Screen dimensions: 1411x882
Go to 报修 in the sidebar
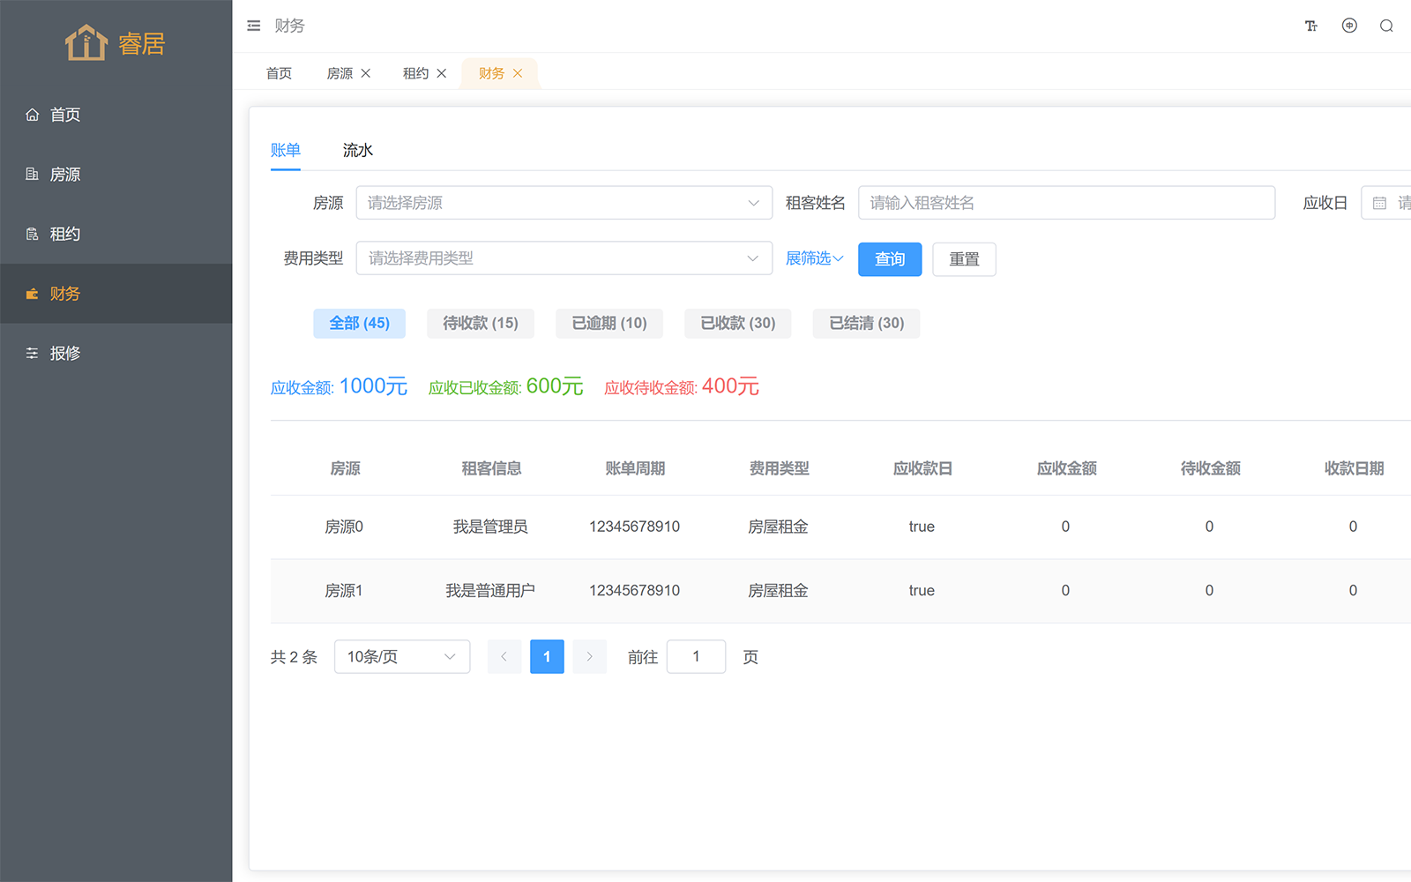(65, 353)
